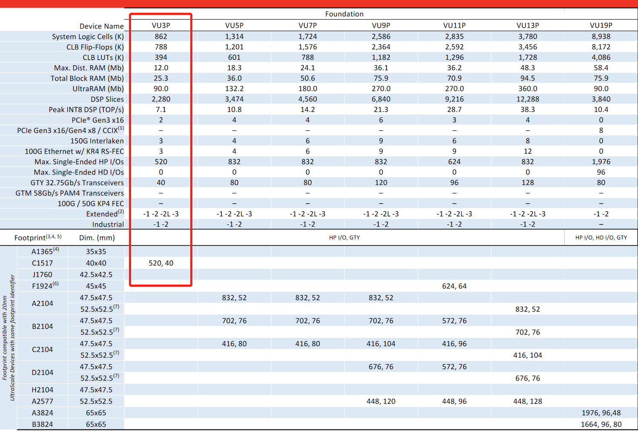Click the C1517 footprint label
638x432 pixels.
pyautogui.click(x=43, y=263)
